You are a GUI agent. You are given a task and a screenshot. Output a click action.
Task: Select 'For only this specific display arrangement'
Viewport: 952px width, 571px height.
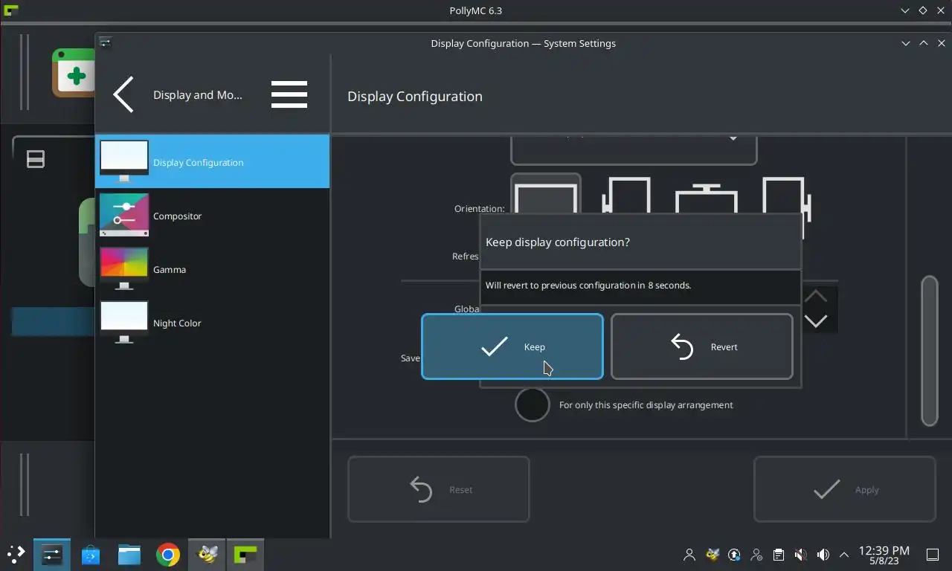(533, 404)
